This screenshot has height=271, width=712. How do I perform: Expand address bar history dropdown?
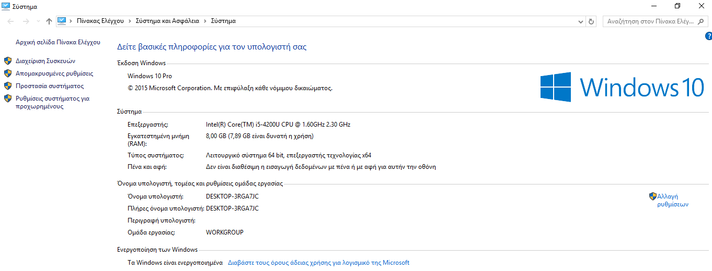(x=581, y=21)
